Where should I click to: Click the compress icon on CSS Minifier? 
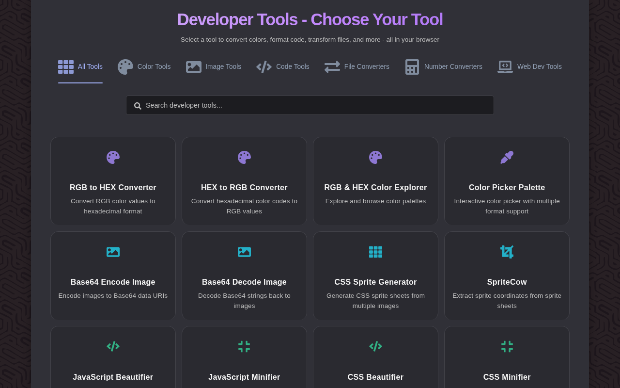click(x=507, y=346)
